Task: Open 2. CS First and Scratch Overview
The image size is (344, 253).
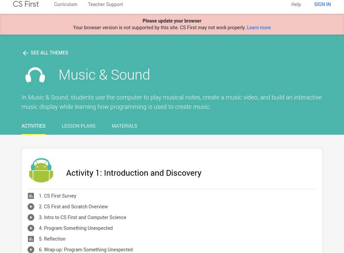Action: click(x=73, y=207)
